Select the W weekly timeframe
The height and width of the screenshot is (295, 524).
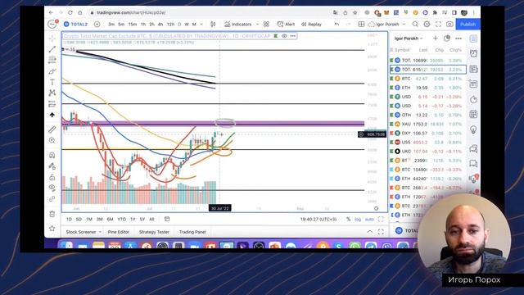[x=187, y=25]
